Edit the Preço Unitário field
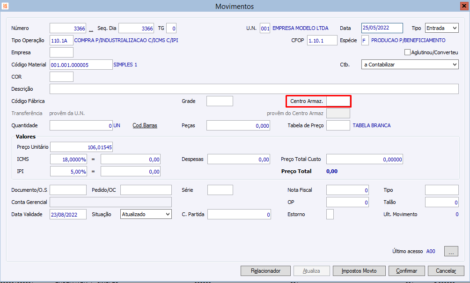The image size is (470, 283). pyautogui.click(x=81, y=147)
